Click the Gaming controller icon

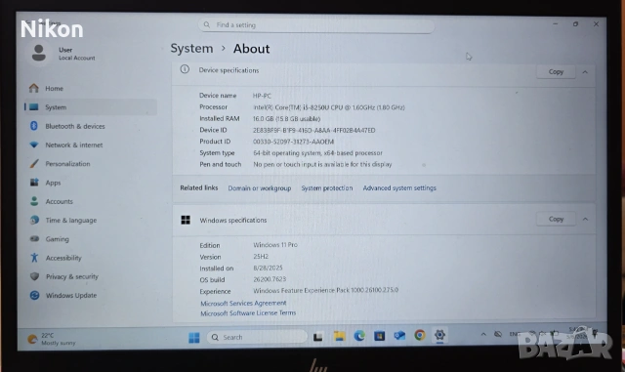tap(35, 238)
